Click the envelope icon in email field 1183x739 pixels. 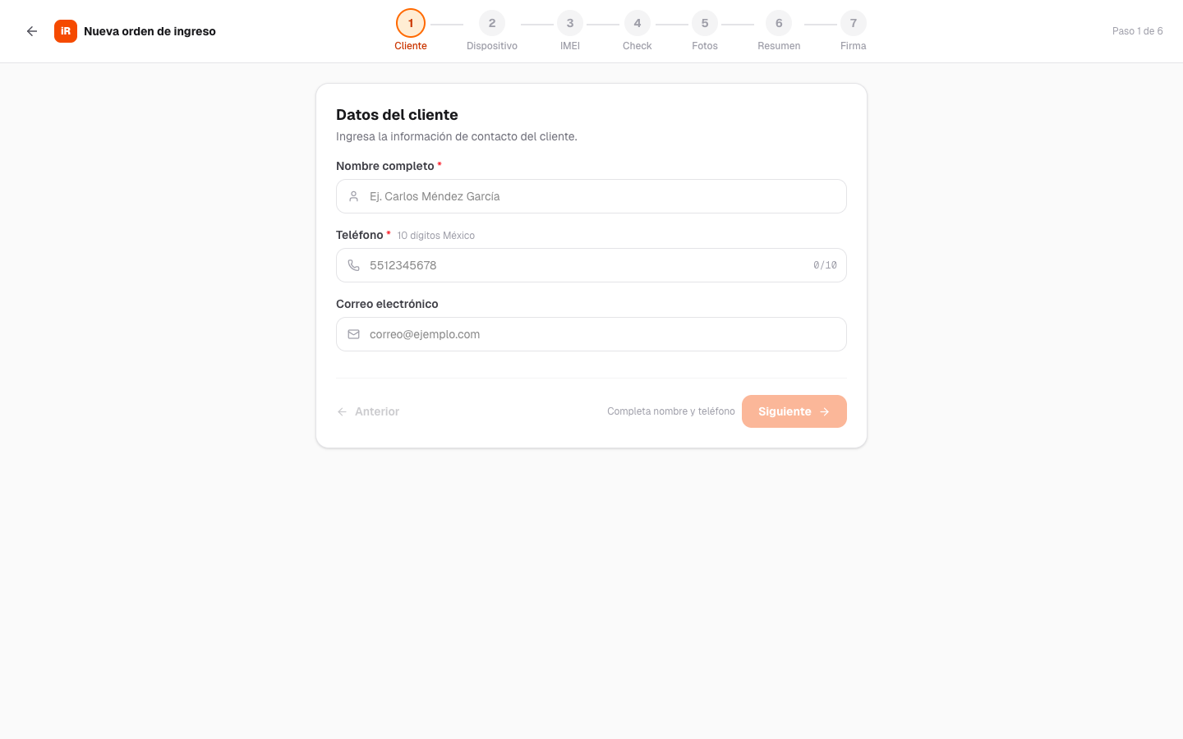354,334
